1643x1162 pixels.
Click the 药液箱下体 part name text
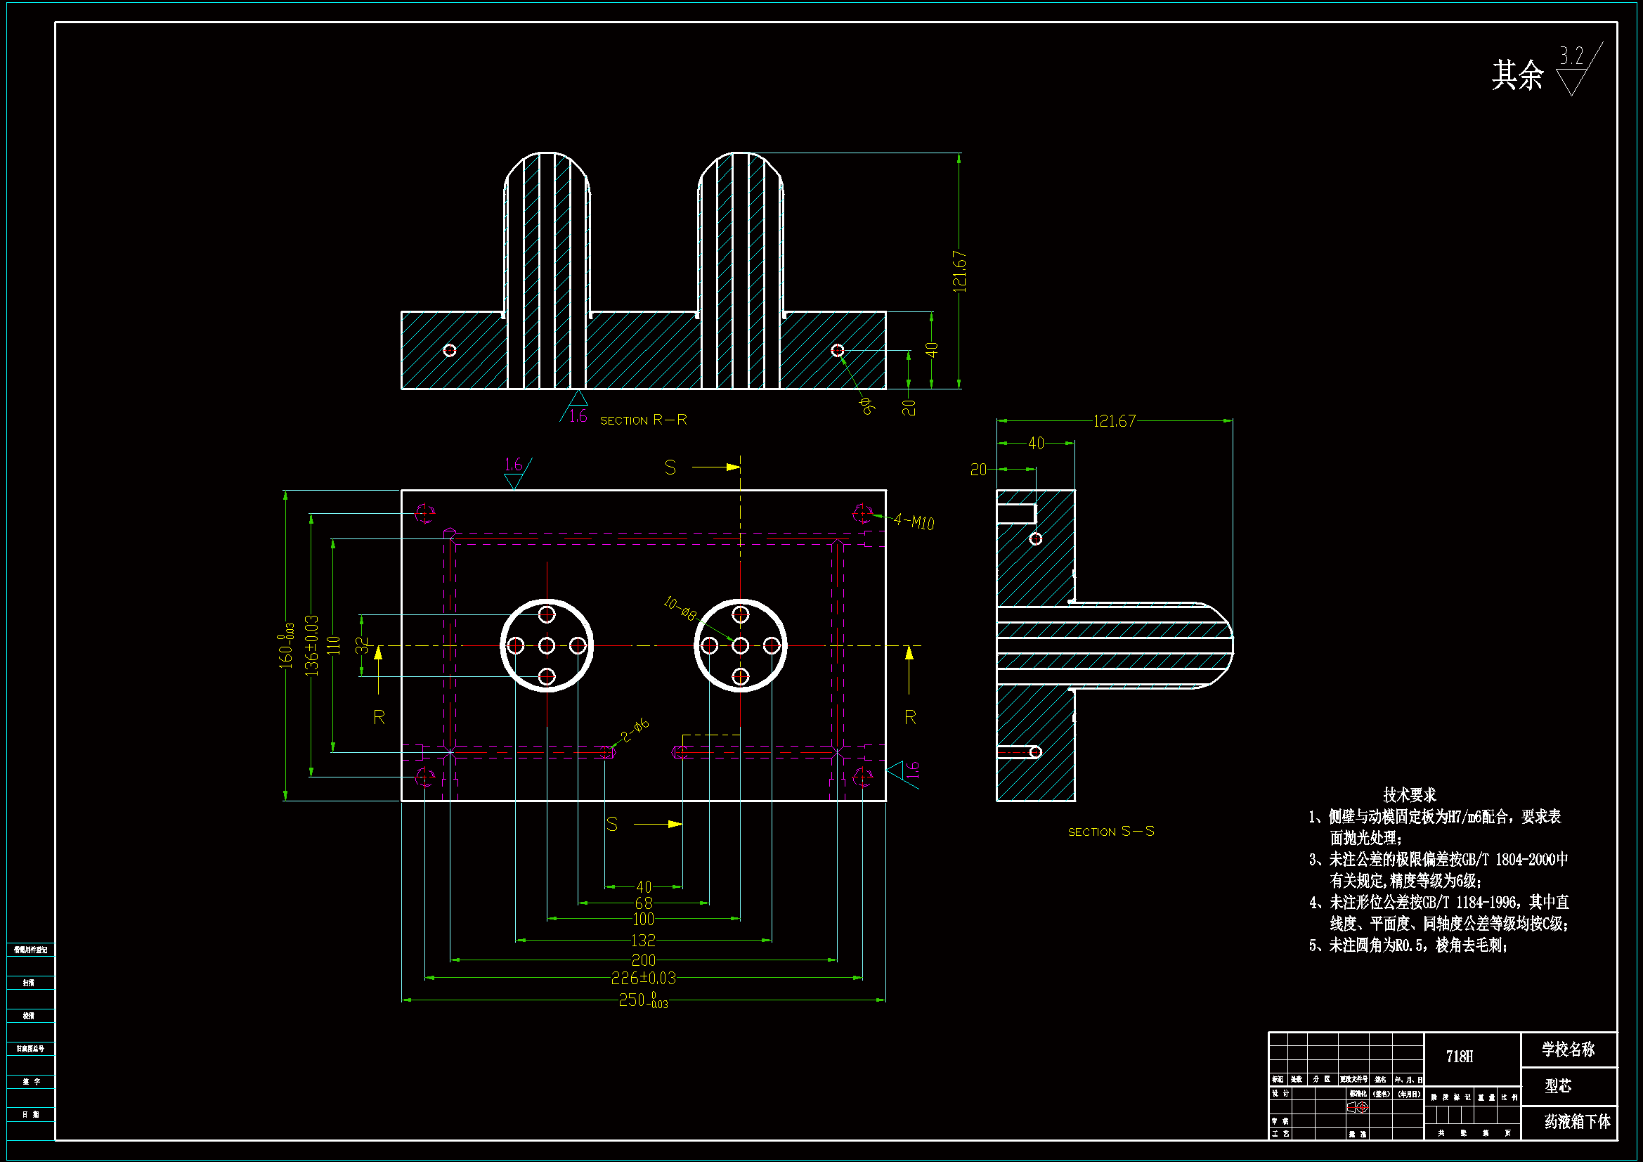(1576, 1122)
